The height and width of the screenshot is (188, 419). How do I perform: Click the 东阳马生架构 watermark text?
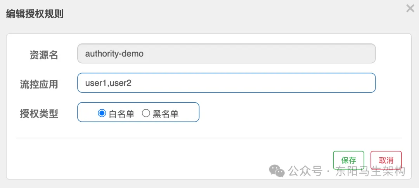[371, 171]
